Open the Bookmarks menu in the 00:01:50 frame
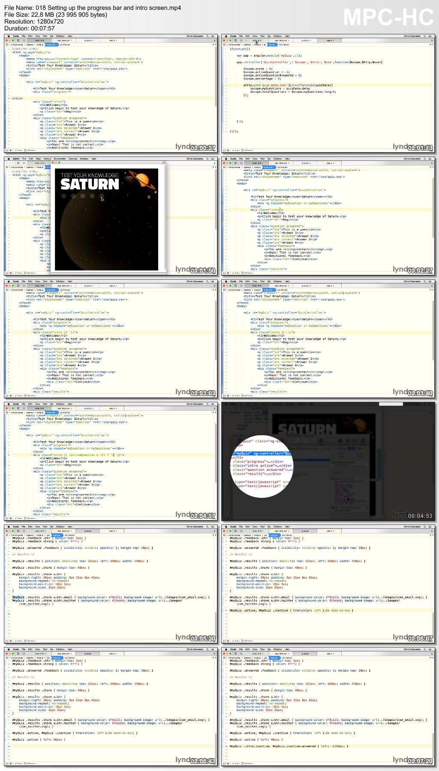Image resolution: width=439 pixels, height=771 pixels. 60,159
